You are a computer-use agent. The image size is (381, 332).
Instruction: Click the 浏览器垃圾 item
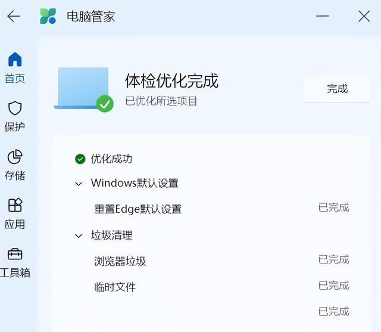point(120,262)
